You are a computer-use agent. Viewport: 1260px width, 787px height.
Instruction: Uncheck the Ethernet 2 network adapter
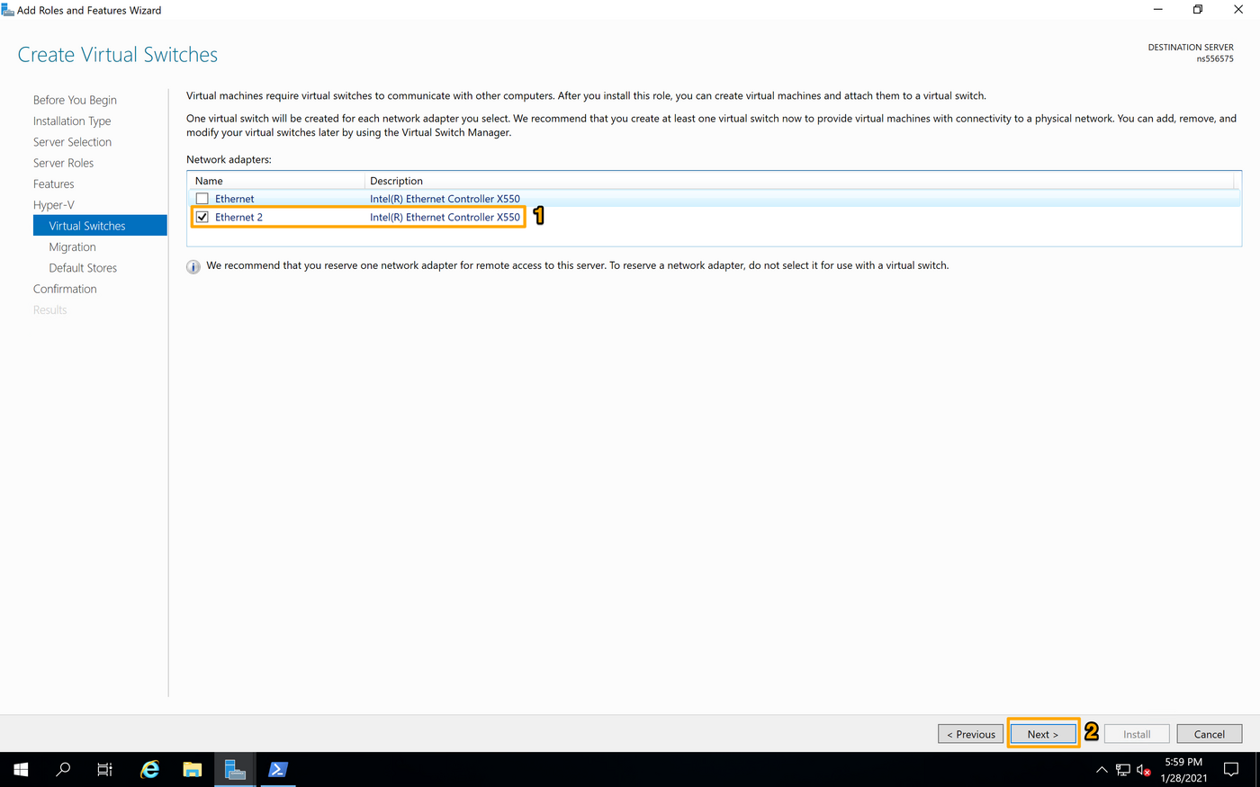point(202,217)
